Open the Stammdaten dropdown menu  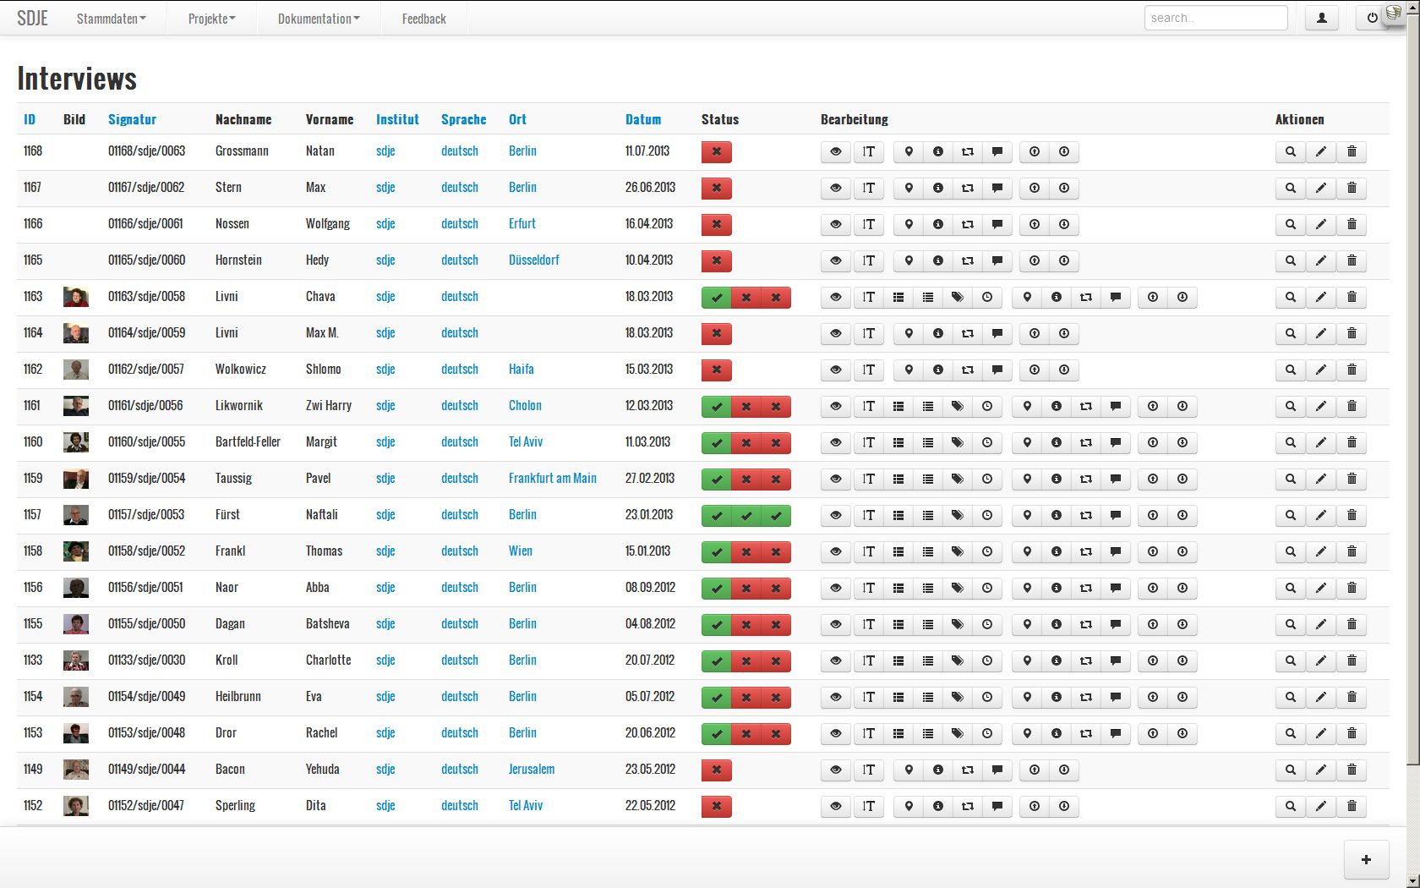[111, 19]
